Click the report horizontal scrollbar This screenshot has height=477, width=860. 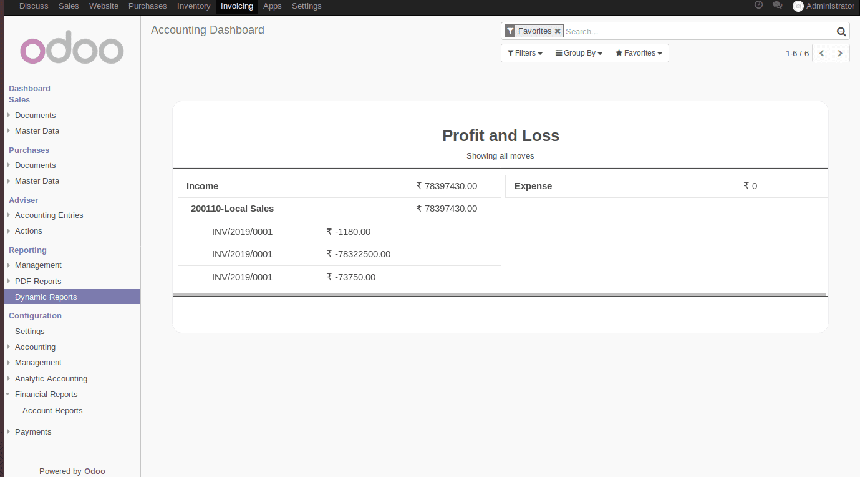pyautogui.click(x=500, y=294)
